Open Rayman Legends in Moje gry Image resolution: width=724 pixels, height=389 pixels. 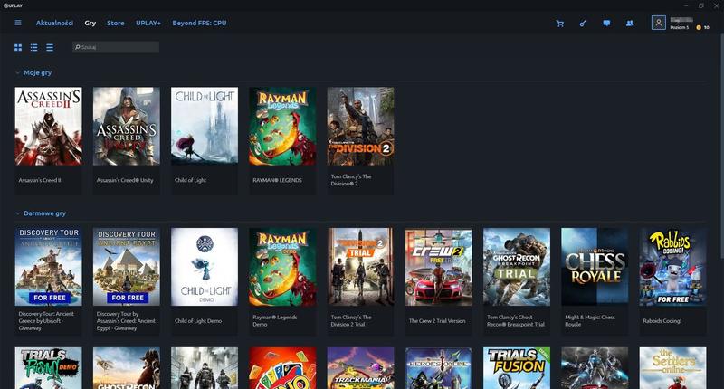(282, 126)
